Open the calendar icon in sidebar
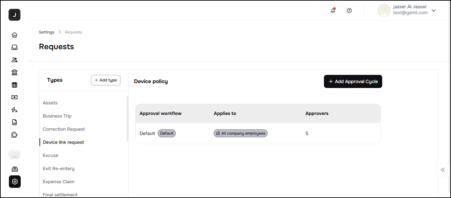 click(14, 85)
